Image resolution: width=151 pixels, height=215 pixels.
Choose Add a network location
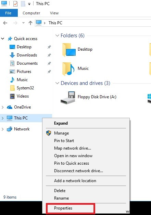86,181
